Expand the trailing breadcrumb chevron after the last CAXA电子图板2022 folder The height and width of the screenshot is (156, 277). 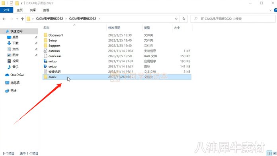[x=99, y=19]
